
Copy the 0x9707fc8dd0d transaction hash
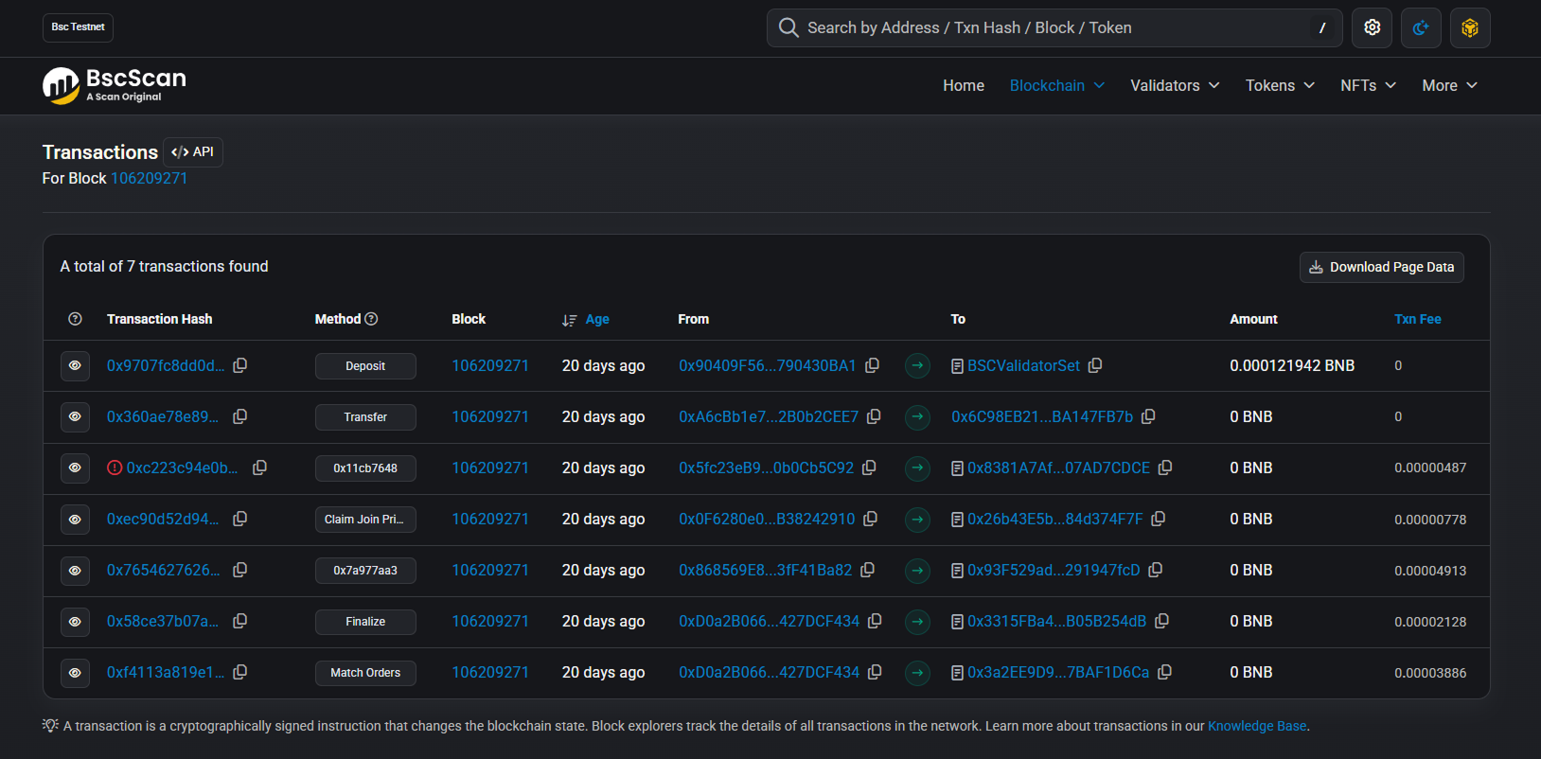(x=240, y=365)
